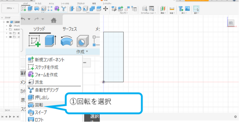Click the construction plane icon above 構築
The width and height of the screenshot is (239, 125).
point(163,9)
